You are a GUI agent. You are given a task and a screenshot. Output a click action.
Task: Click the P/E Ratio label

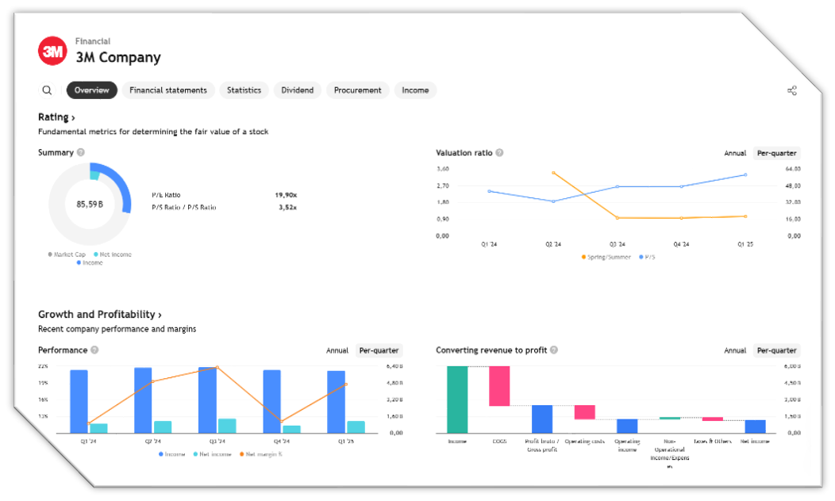[166, 195]
